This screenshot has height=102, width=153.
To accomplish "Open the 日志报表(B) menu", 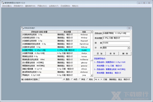I will coord(65,6).
